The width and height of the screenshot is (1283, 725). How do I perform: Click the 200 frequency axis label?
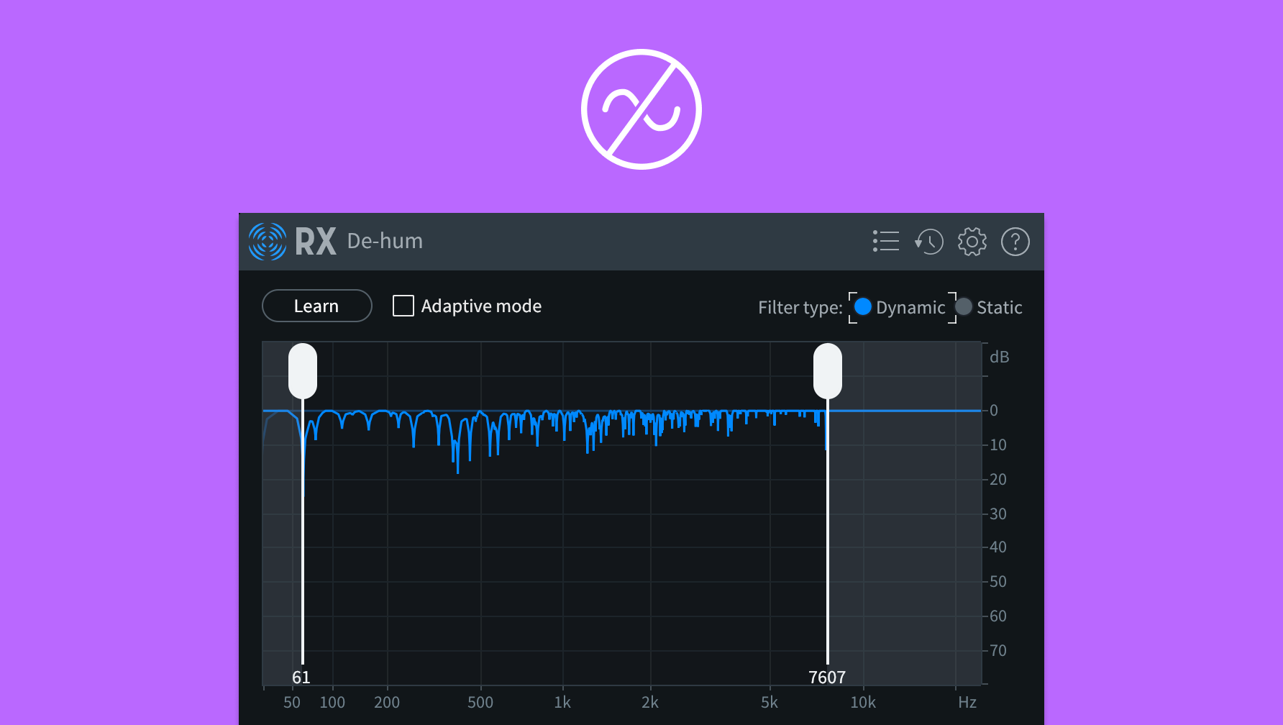(x=387, y=702)
